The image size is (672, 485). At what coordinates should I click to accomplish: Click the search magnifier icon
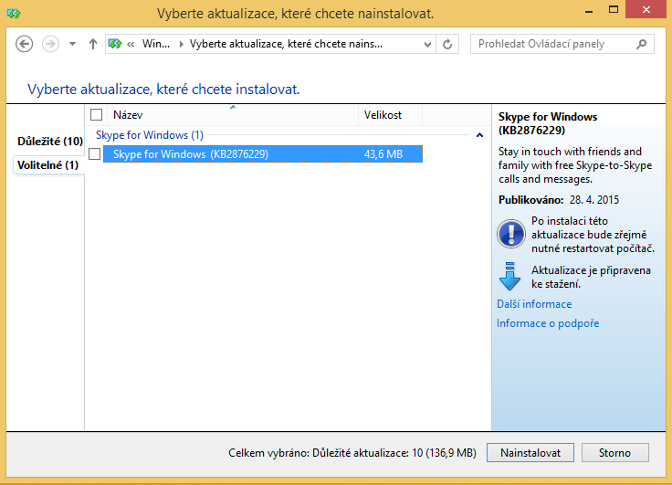(642, 44)
